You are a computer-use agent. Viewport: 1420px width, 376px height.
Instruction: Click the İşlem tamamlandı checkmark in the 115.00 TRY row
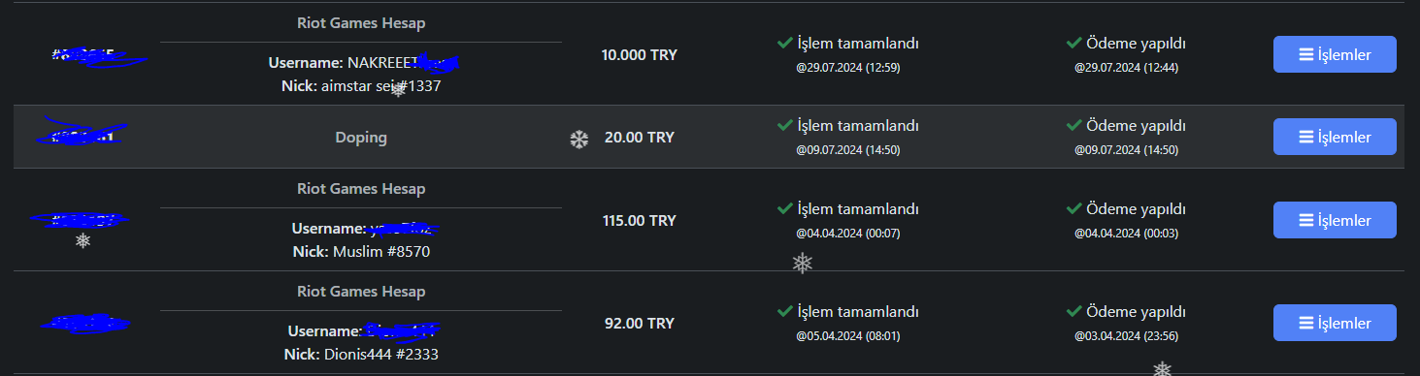point(784,208)
